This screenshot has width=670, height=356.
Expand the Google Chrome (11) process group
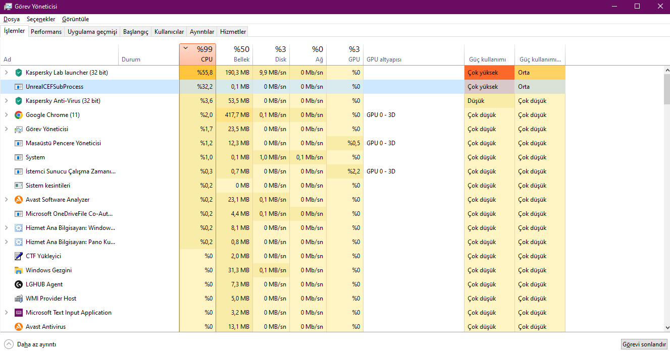[6, 115]
